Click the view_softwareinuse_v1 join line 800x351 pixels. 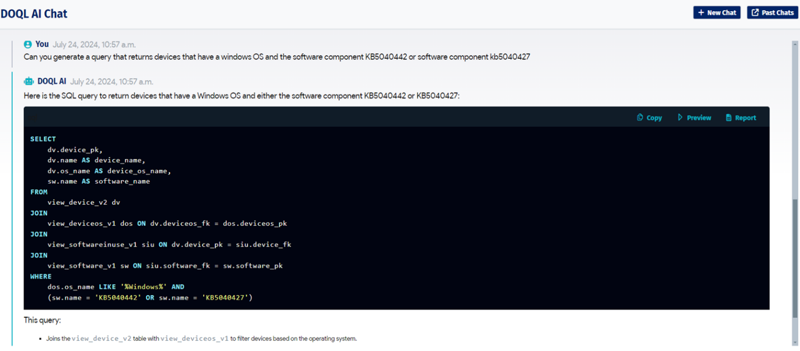pyautogui.click(x=169, y=245)
